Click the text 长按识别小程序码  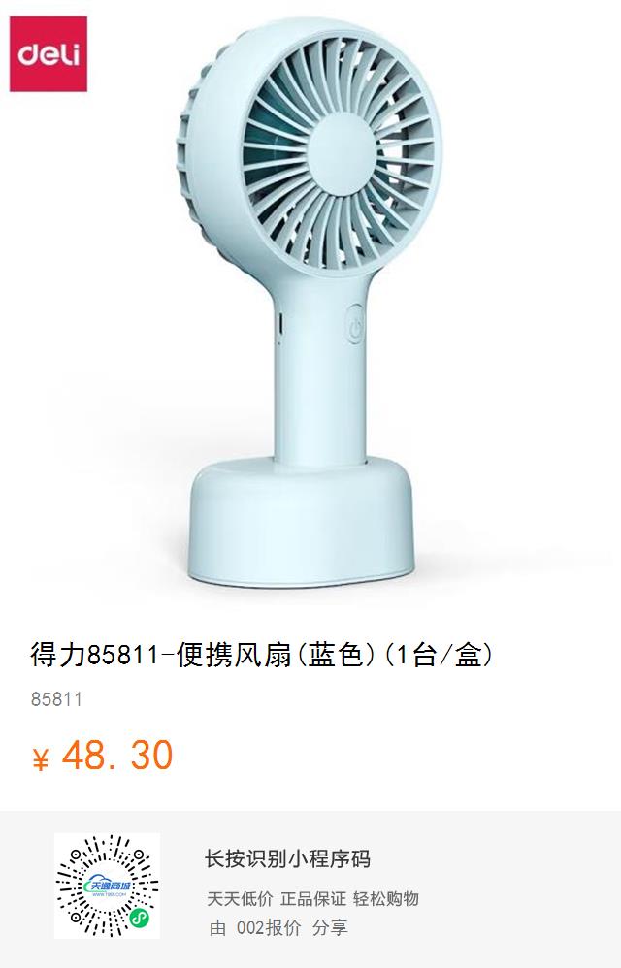tap(287, 858)
